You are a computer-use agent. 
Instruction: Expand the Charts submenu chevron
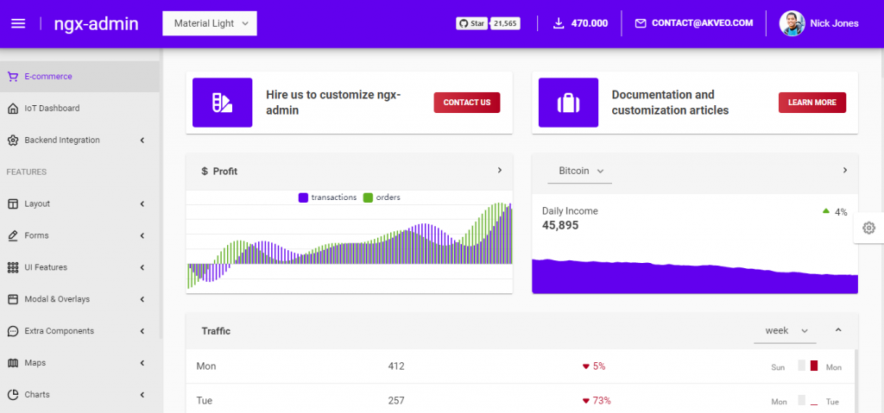(142, 395)
